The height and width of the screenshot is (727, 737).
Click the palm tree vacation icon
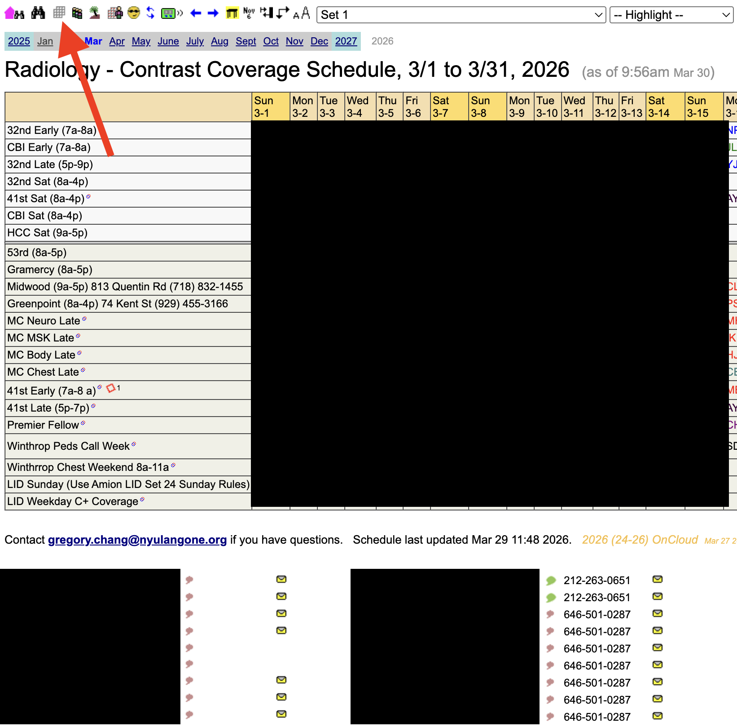click(94, 13)
